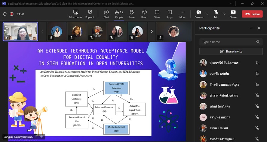This screenshot has height=142, width=267.
Task: Click the Share invite button
Action: (x=231, y=51)
